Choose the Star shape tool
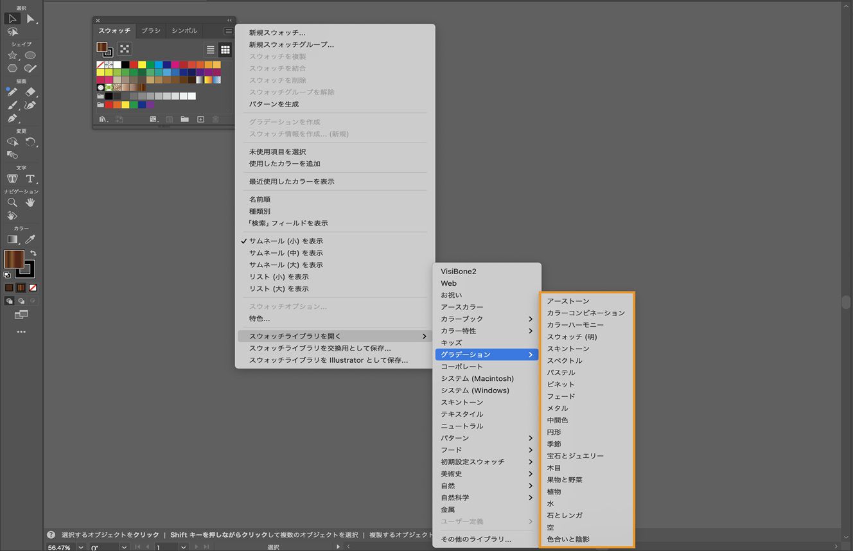This screenshot has height=551, width=853. tap(12, 56)
